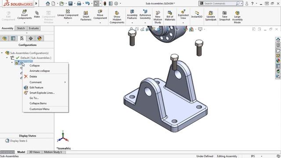
Task: Create a new document with New icon
Action: click(x=54, y=4)
